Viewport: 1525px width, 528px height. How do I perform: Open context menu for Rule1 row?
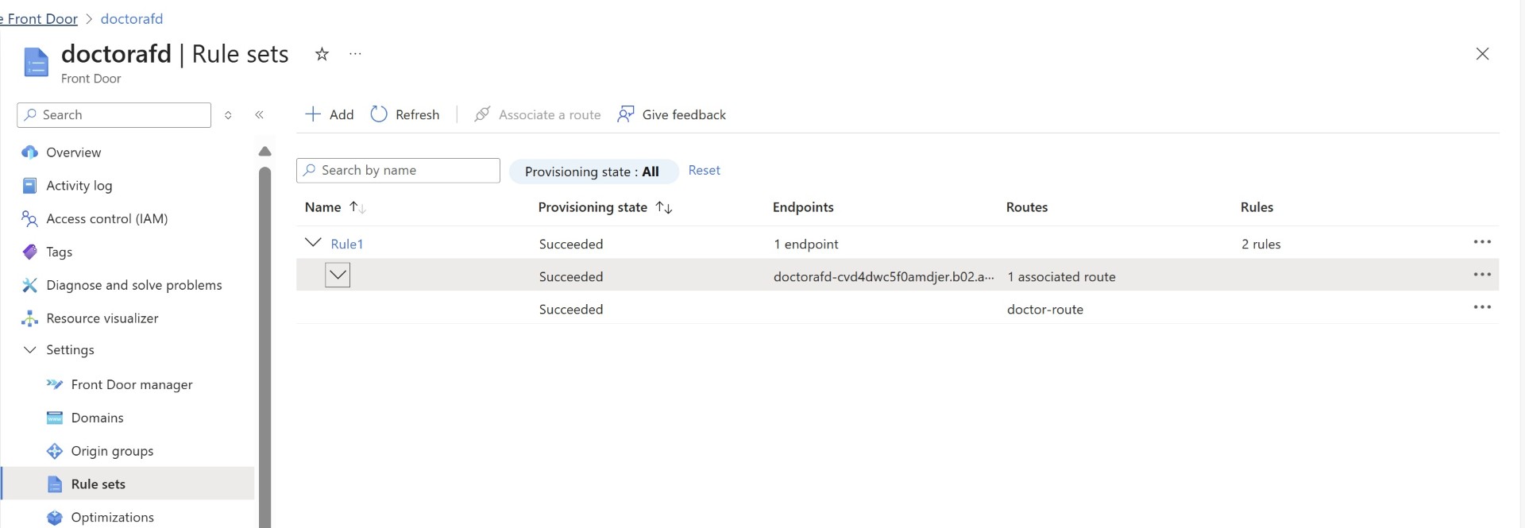pyautogui.click(x=1482, y=242)
